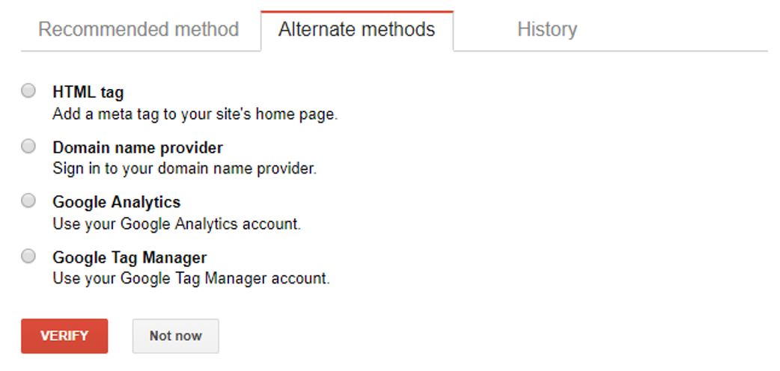Click 'Add a meta tag to your site's home page.'
The image size is (780, 371).
[195, 115]
